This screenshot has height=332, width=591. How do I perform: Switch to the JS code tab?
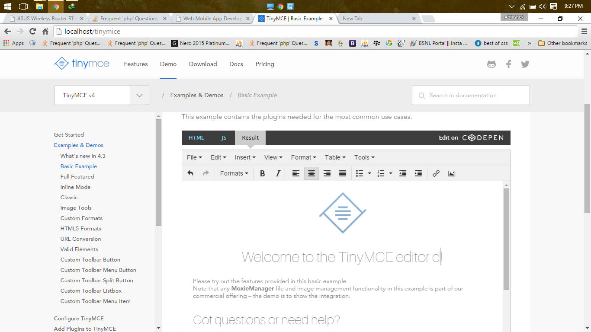[x=224, y=138]
